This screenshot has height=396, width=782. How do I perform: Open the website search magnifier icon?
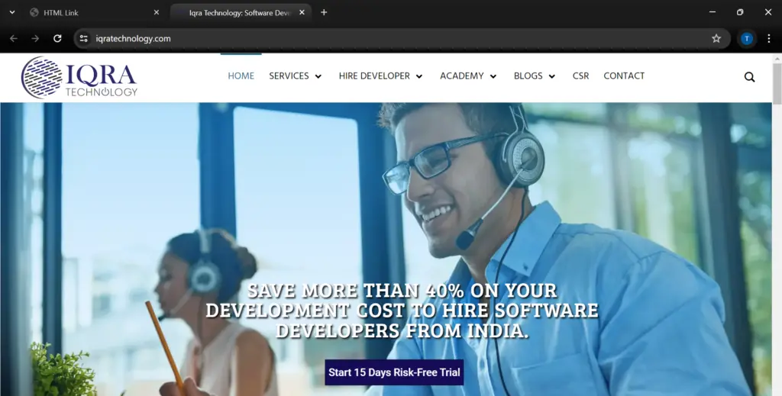[x=749, y=77]
